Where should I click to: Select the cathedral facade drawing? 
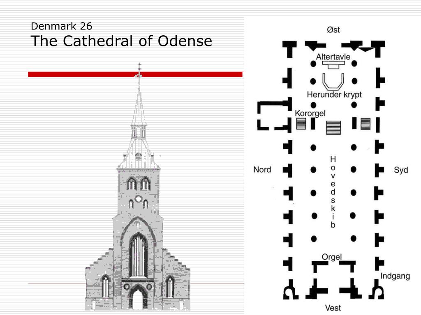click(138, 187)
